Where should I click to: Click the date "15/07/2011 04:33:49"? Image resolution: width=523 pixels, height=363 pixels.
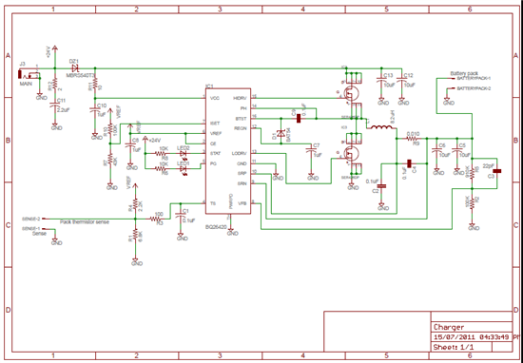coord(471,336)
